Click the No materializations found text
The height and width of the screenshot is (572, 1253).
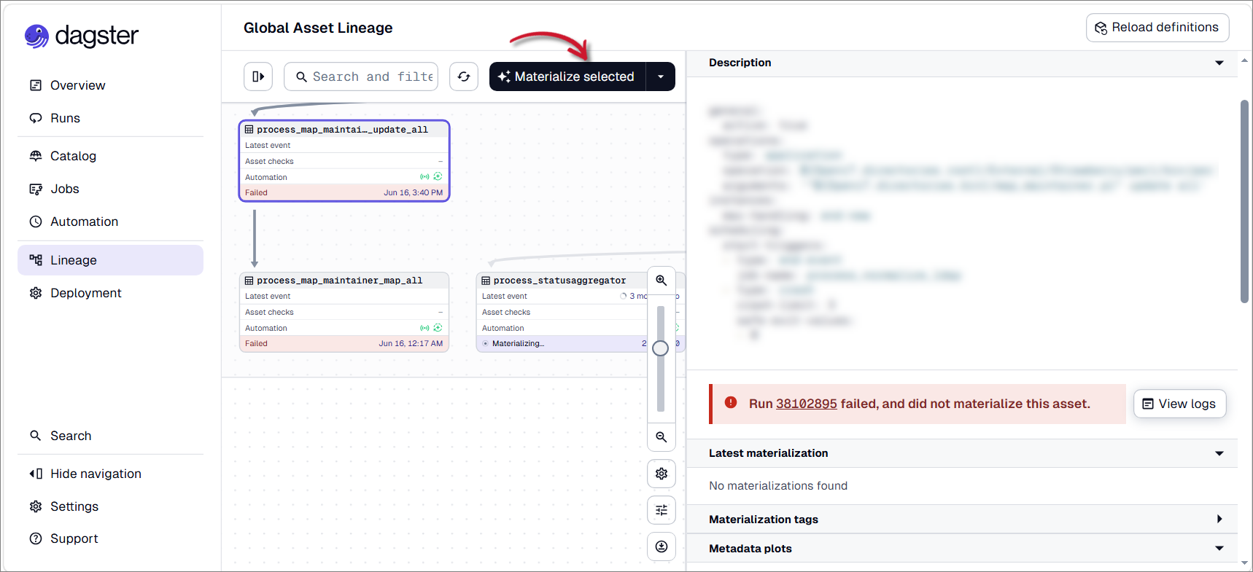click(778, 486)
